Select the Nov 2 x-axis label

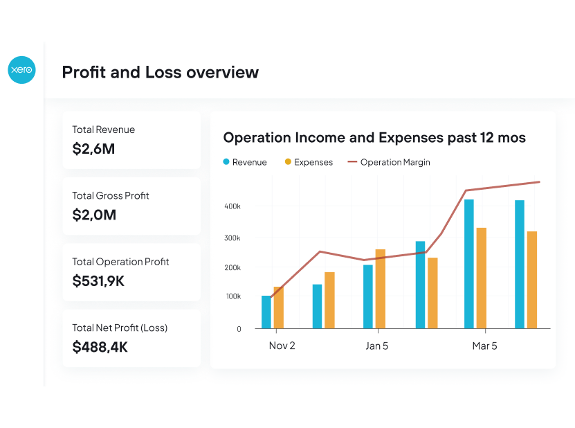tap(282, 346)
